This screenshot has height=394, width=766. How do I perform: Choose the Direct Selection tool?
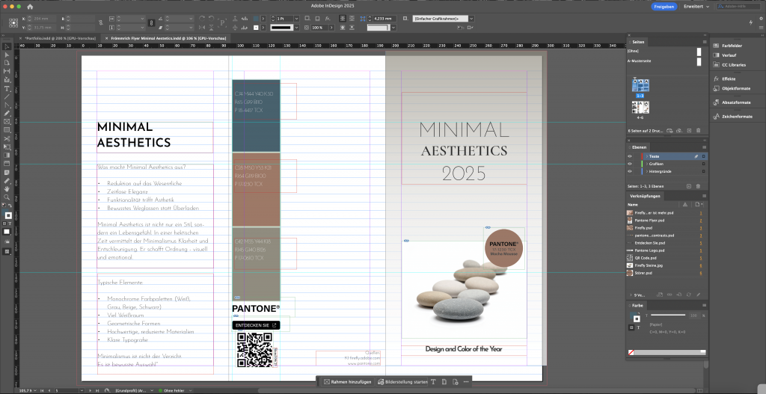[x=7, y=55]
